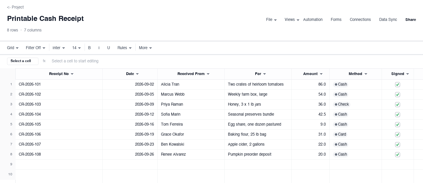Go back via <- Project link
This screenshot has width=423, height=183.
point(15,7)
